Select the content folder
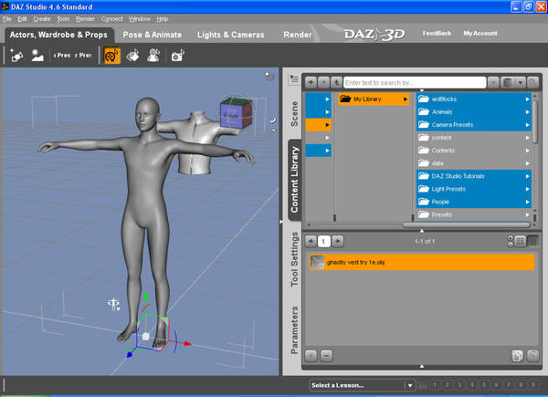Image resolution: width=548 pixels, height=397 pixels. 474,138
